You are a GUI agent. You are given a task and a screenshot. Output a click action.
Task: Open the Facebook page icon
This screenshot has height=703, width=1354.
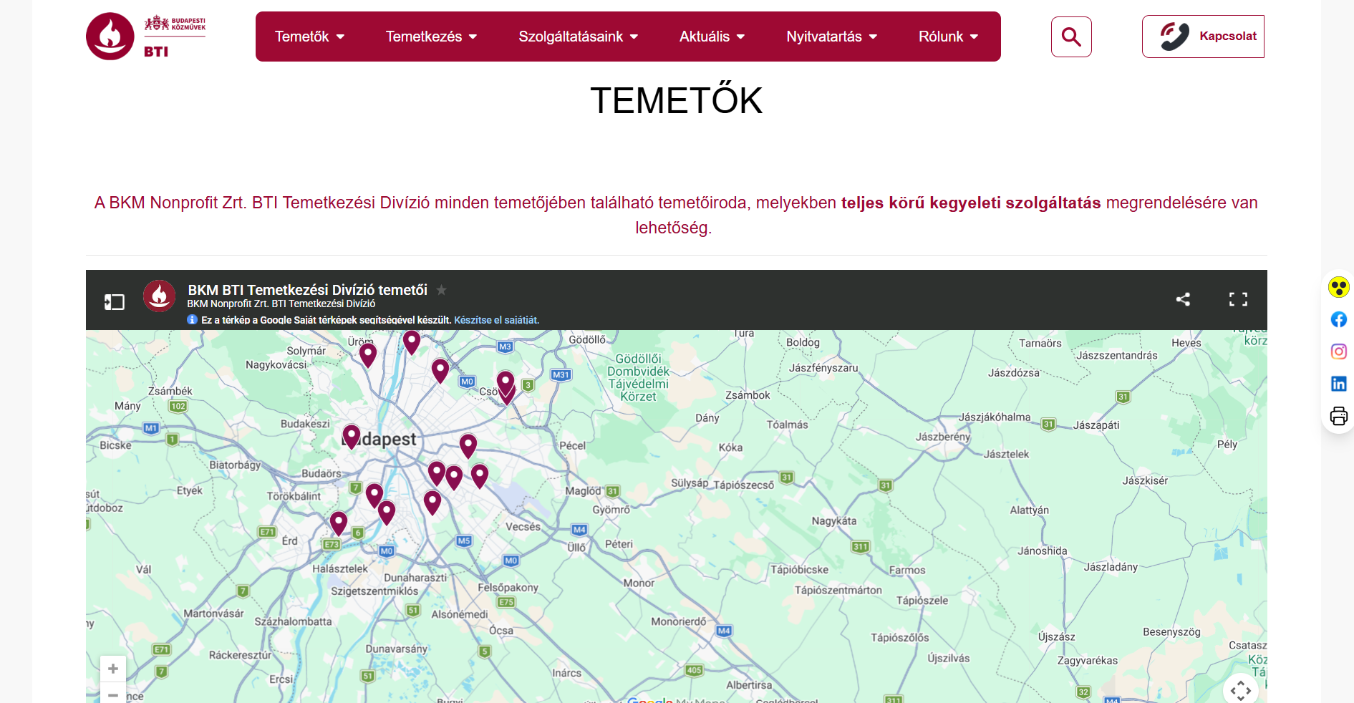[1338, 319]
